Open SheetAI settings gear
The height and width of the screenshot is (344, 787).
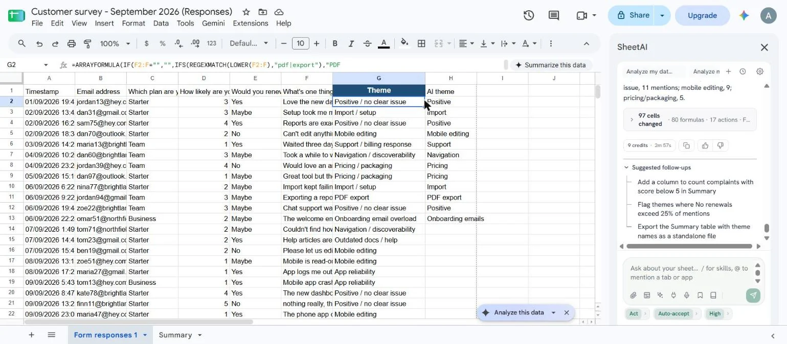click(x=760, y=71)
